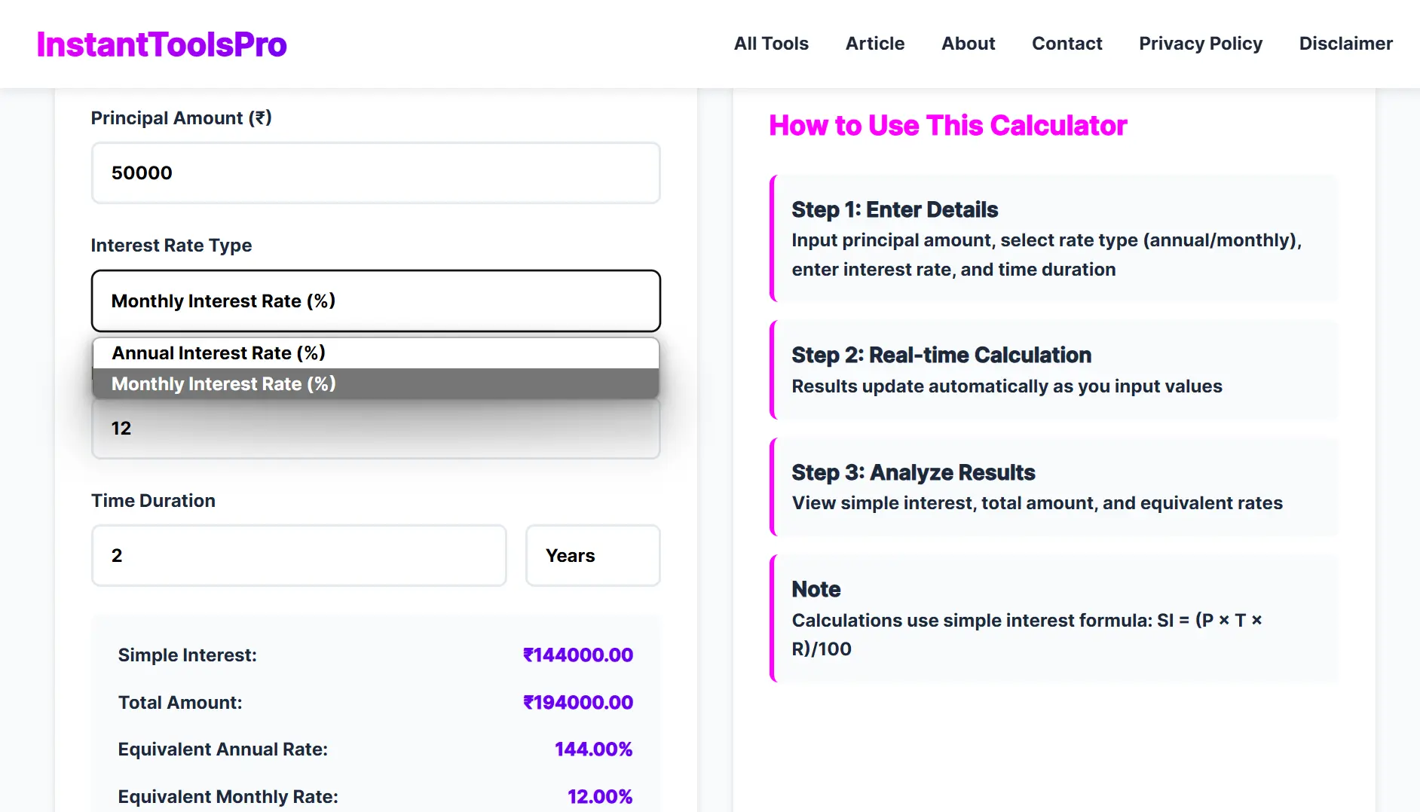Click the Equivalent Annual Rate: label
This screenshot has width=1420, height=812.
click(x=223, y=749)
